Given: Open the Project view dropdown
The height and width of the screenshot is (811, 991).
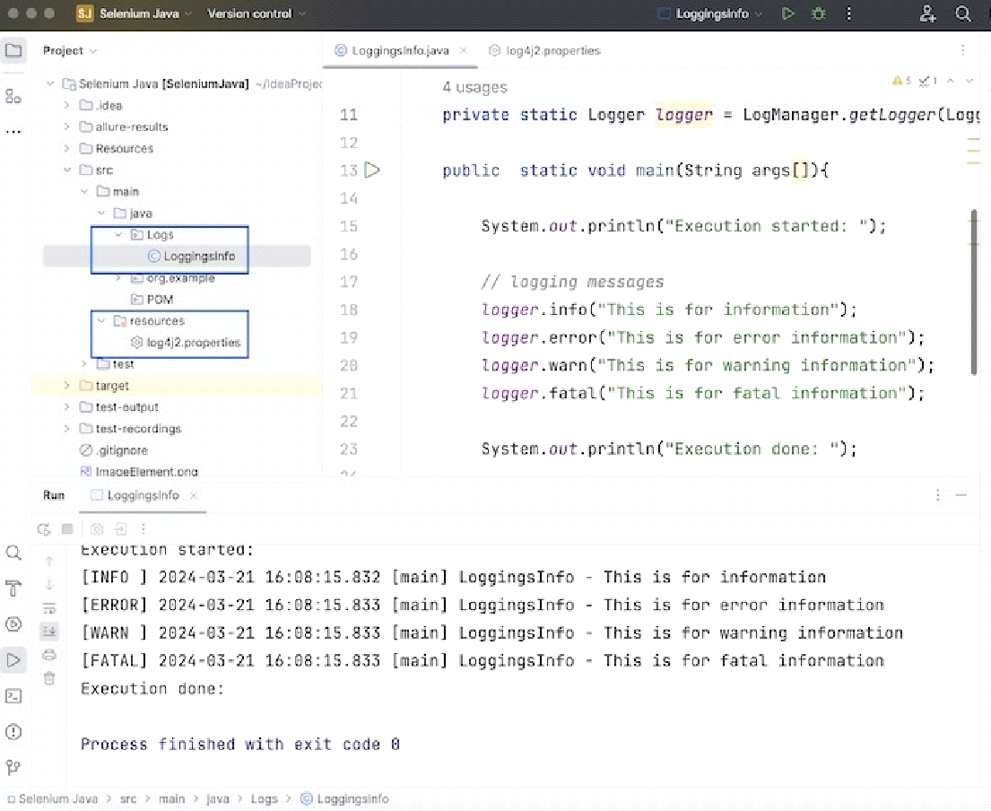Looking at the screenshot, I should click(x=70, y=50).
